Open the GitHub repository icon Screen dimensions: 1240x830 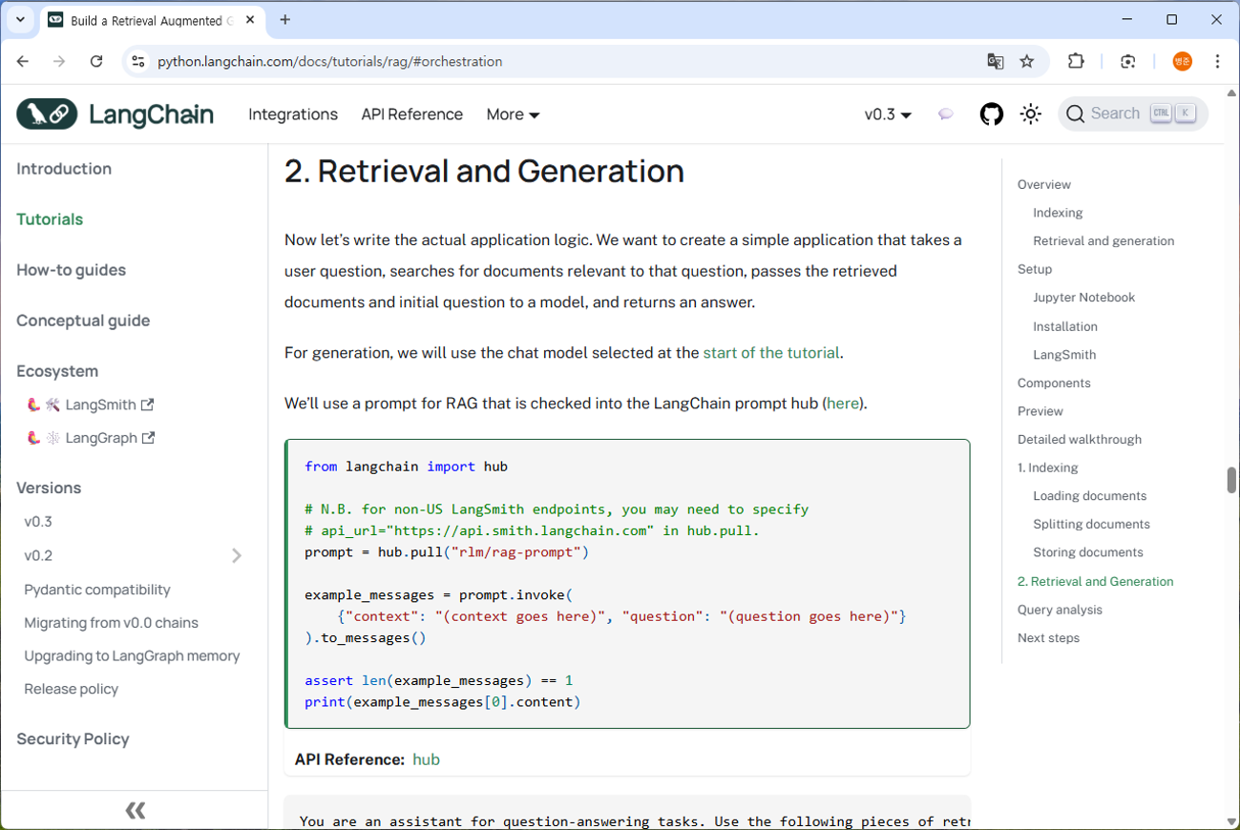[x=992, y=114]
